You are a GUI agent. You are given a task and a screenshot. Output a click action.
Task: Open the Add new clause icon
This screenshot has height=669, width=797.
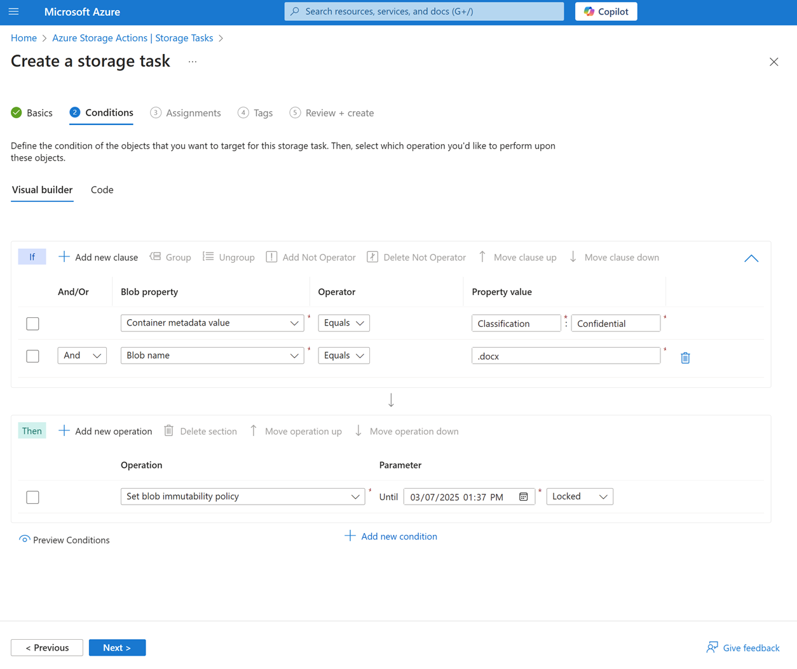pyautogui.click(x=64, y=257)
